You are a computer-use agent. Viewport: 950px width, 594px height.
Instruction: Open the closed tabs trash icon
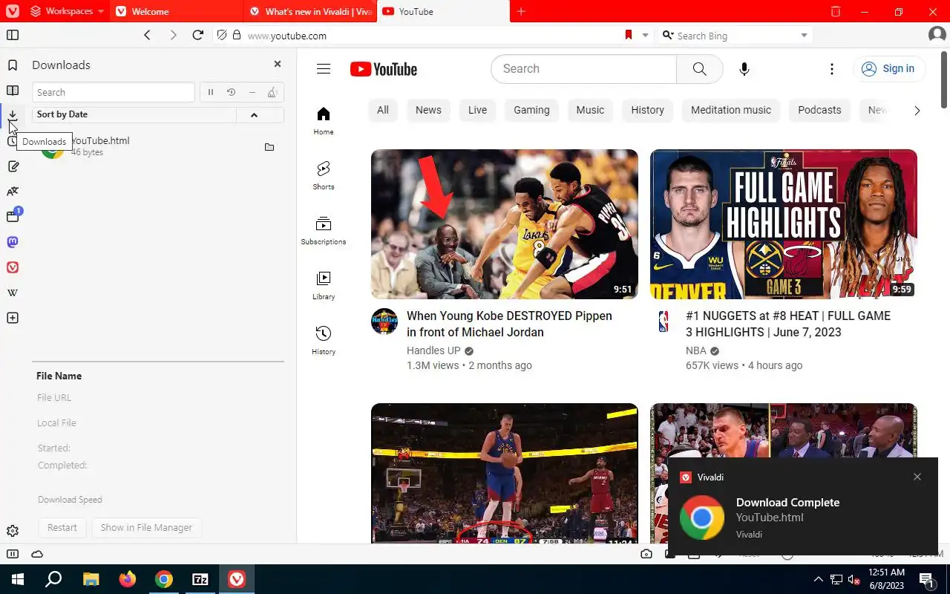pyautogui.click(x=836, y=11)
